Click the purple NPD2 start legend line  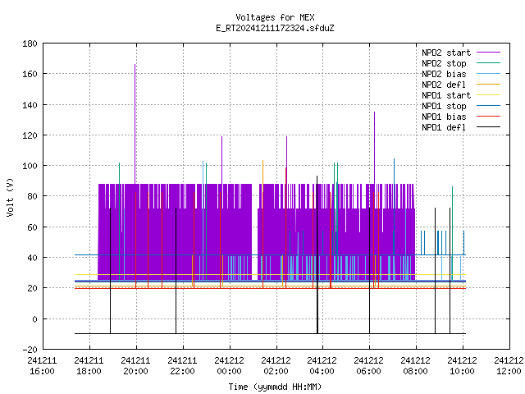tap(488, 53)
